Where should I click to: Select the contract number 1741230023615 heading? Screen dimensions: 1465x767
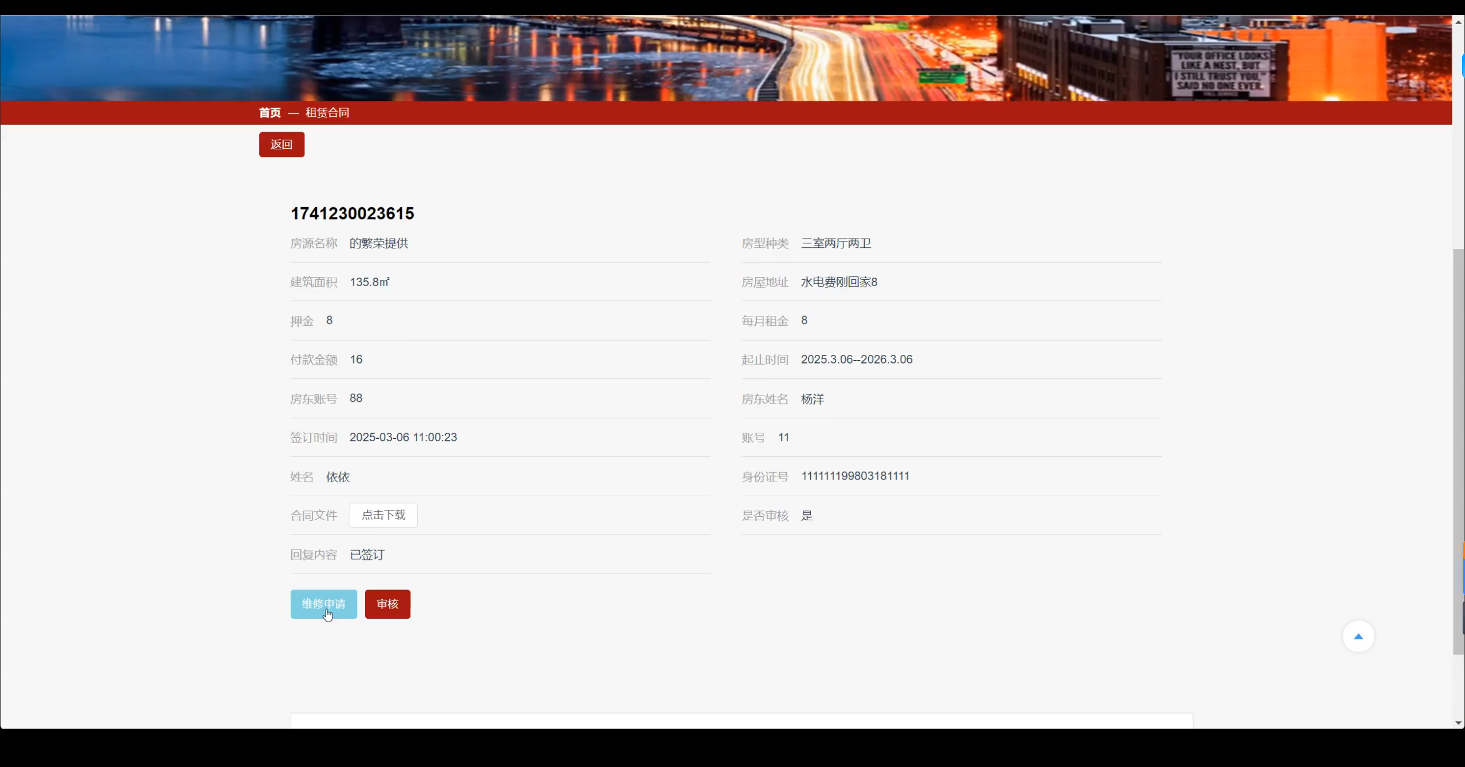352,213
